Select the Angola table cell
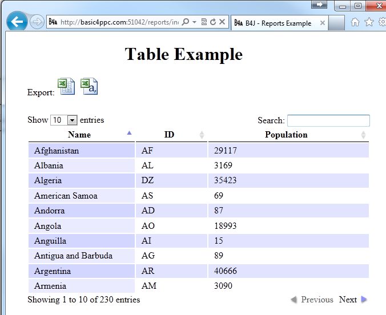Image resolution: width=386 pixels, height=315 pixels. (x=82, y=225)
